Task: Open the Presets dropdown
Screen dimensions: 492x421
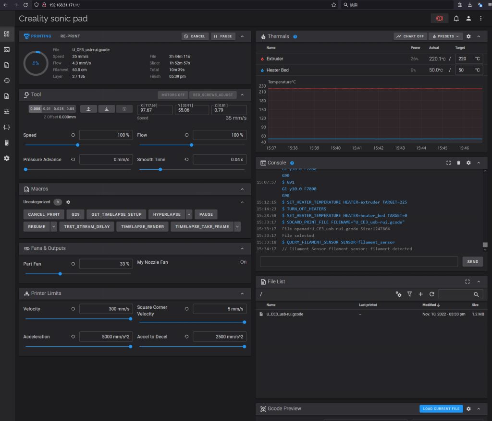Action: (x=445, y=36)
